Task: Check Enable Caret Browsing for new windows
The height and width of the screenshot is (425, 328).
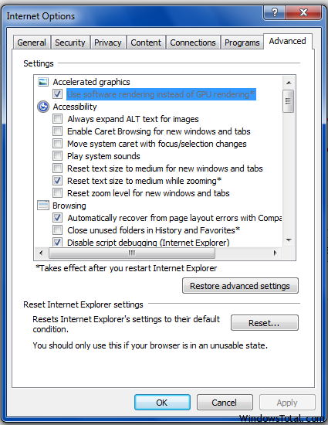Action: coord(57,131)
